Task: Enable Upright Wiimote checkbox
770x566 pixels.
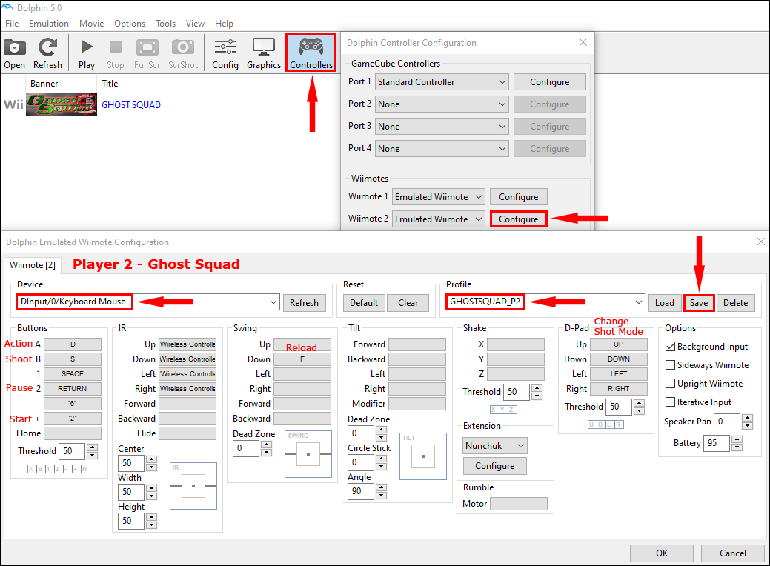Action: tap(670, 384)
